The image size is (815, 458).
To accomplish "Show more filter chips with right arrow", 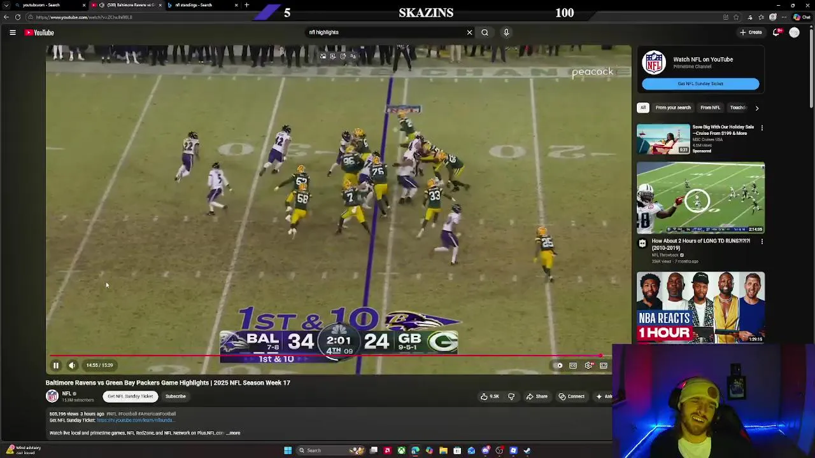I will tap(756, 108).
